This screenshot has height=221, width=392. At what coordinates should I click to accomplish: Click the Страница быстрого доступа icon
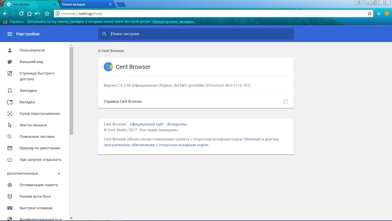(x=10, y=73)
